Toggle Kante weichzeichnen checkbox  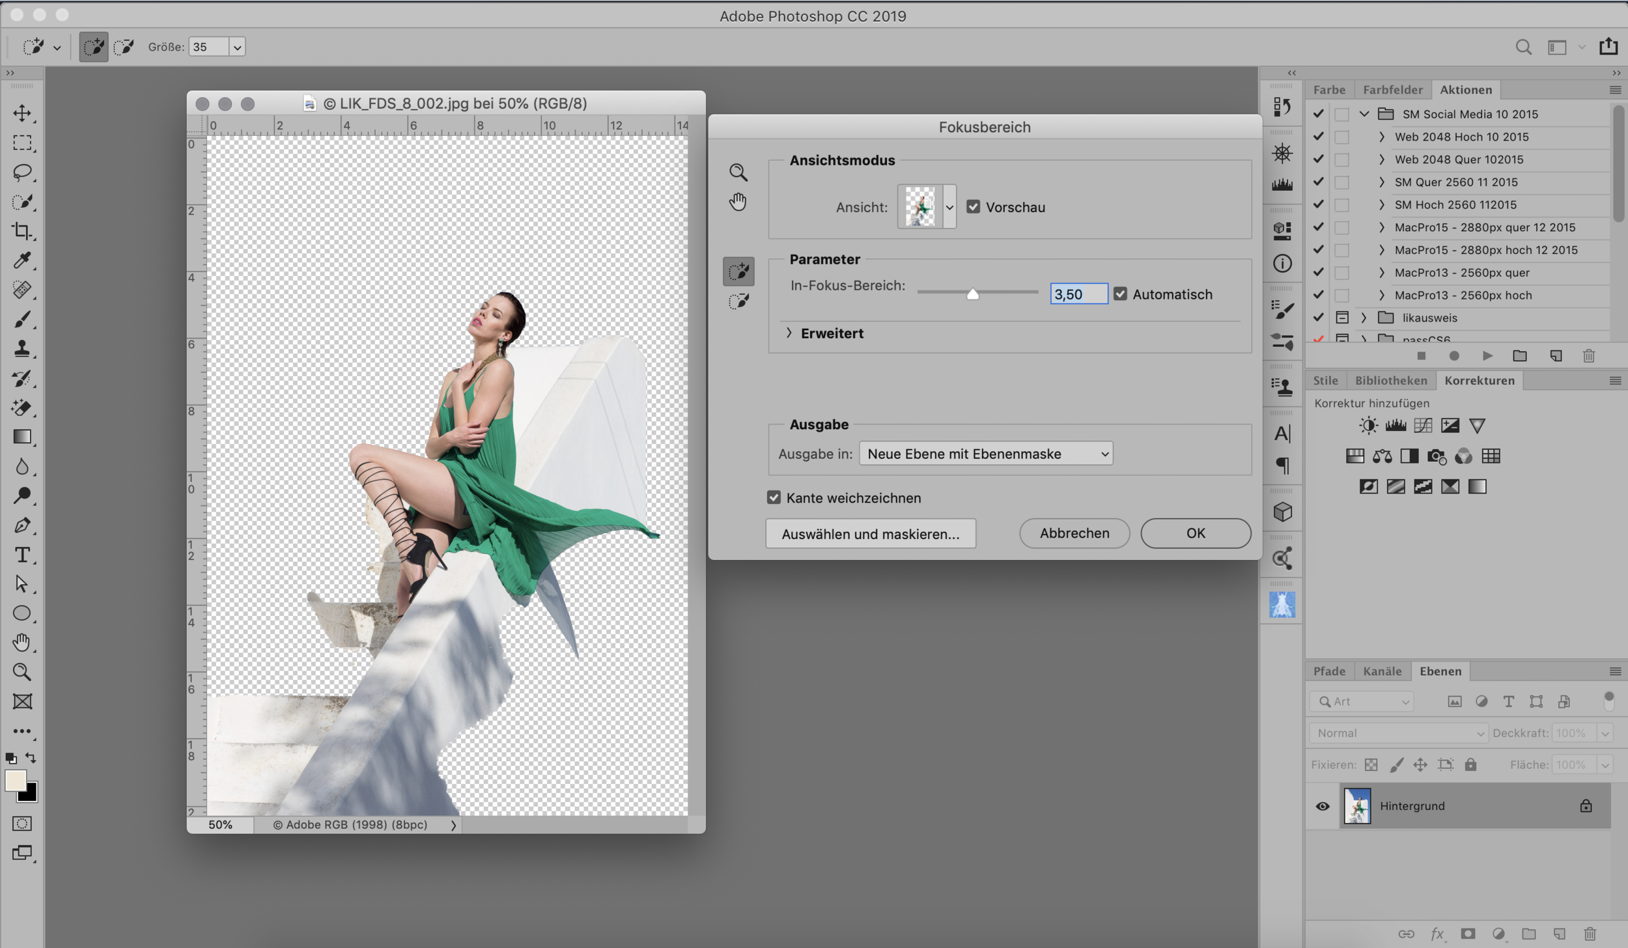coord(774,498)
